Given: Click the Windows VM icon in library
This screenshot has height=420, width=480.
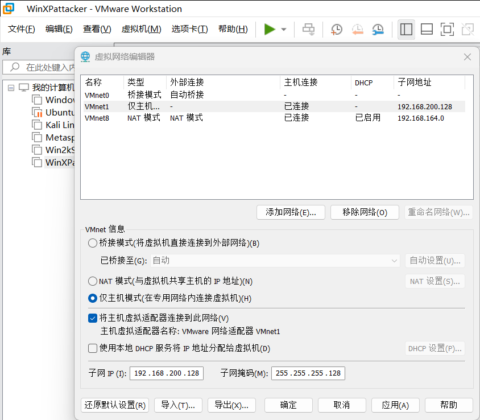Looking at the screenshot, I should click(x=37, y=100).
